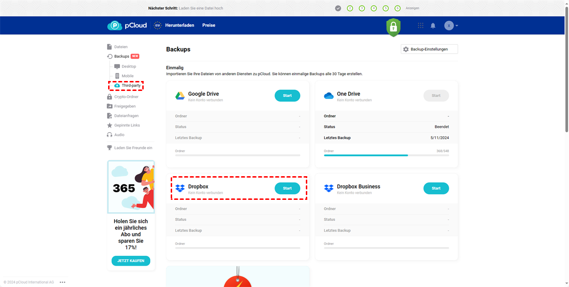
Task: Click the Gepinnte Links star icon
Action: click(110, 125)
